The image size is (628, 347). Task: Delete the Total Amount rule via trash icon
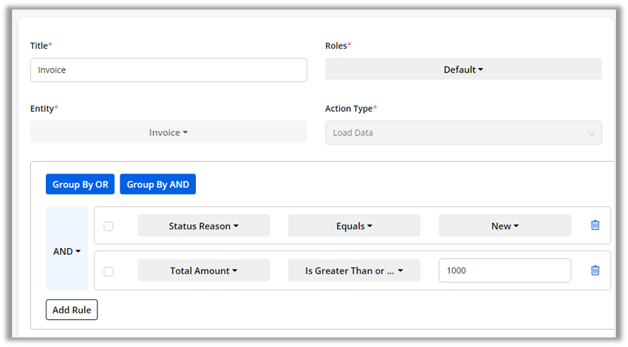[595, 270]
